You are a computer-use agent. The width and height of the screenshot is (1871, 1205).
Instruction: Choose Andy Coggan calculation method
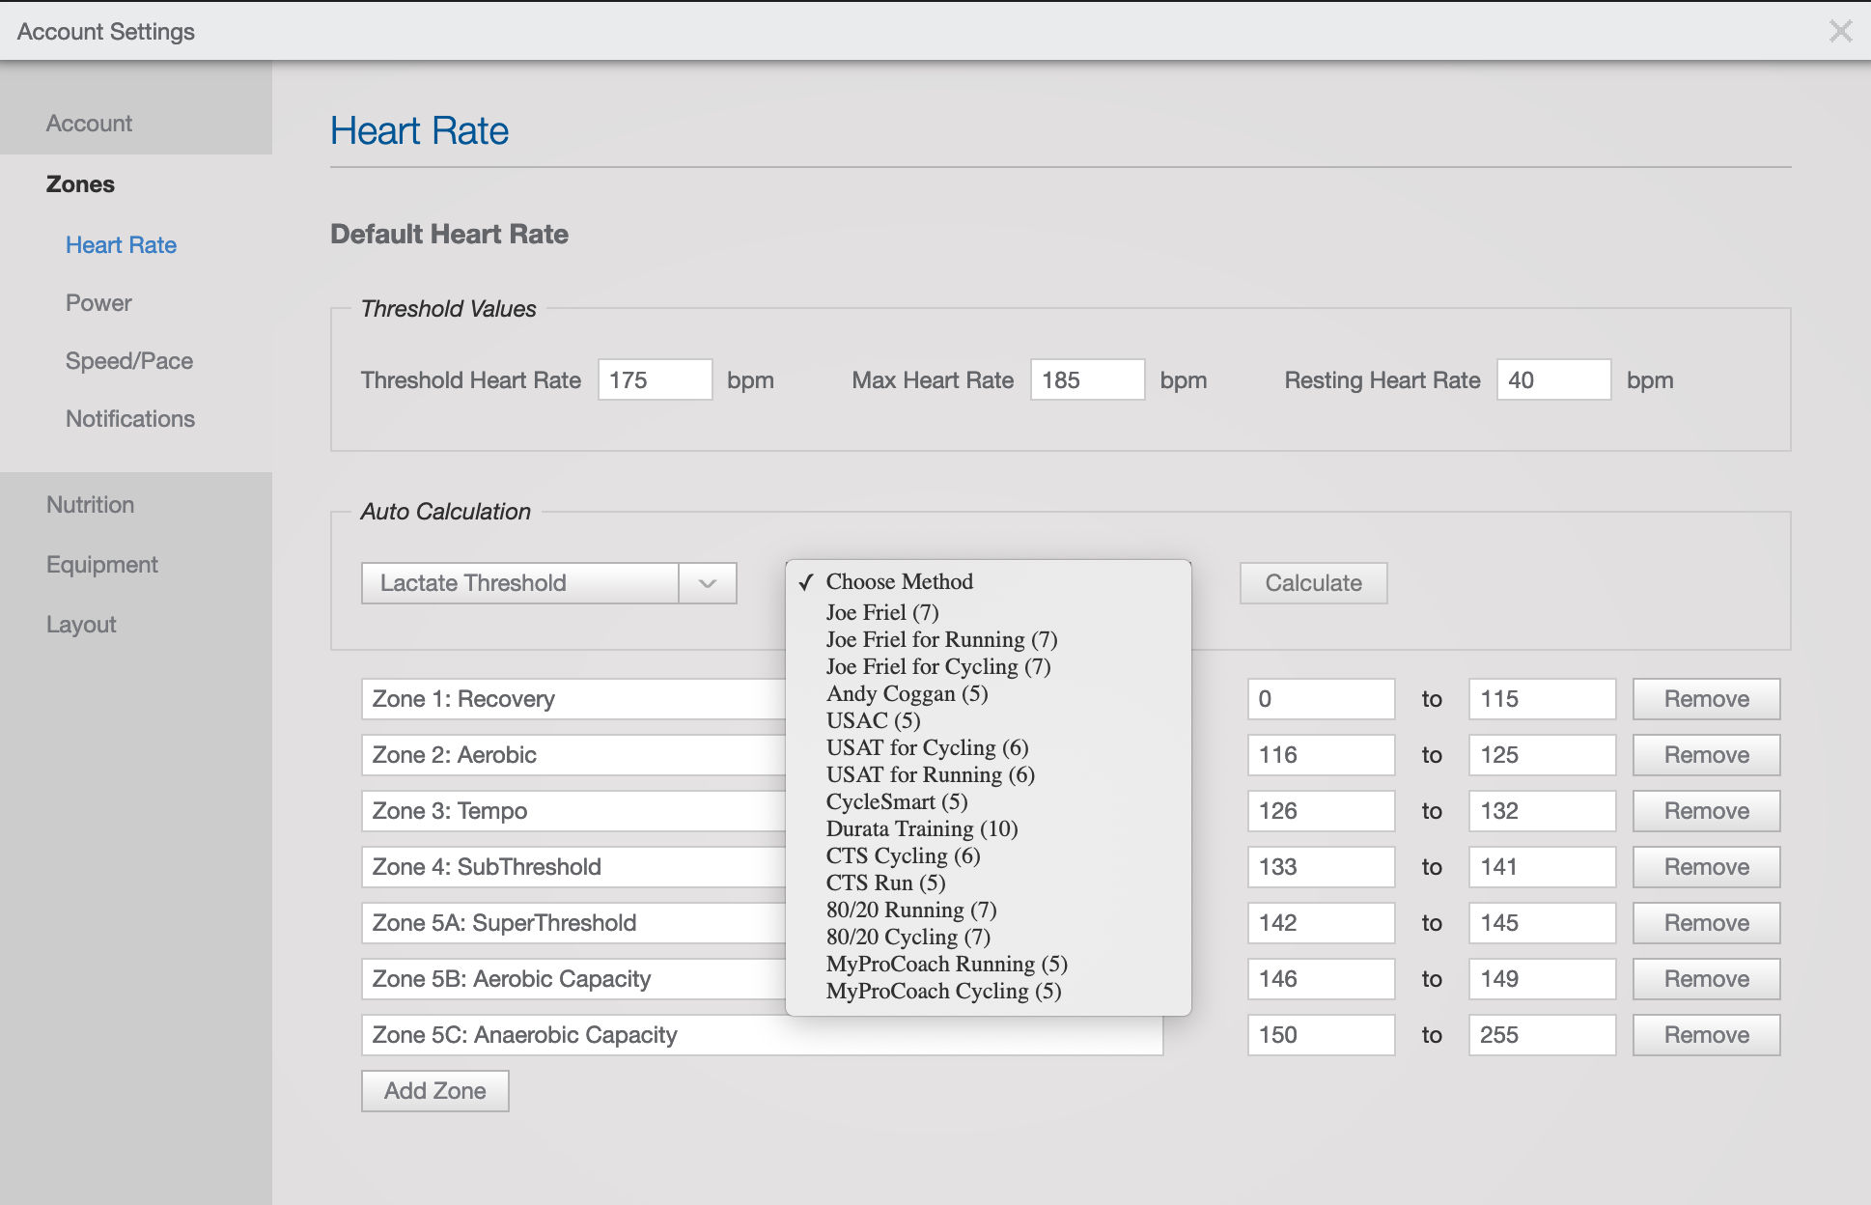tap(906, 693)
